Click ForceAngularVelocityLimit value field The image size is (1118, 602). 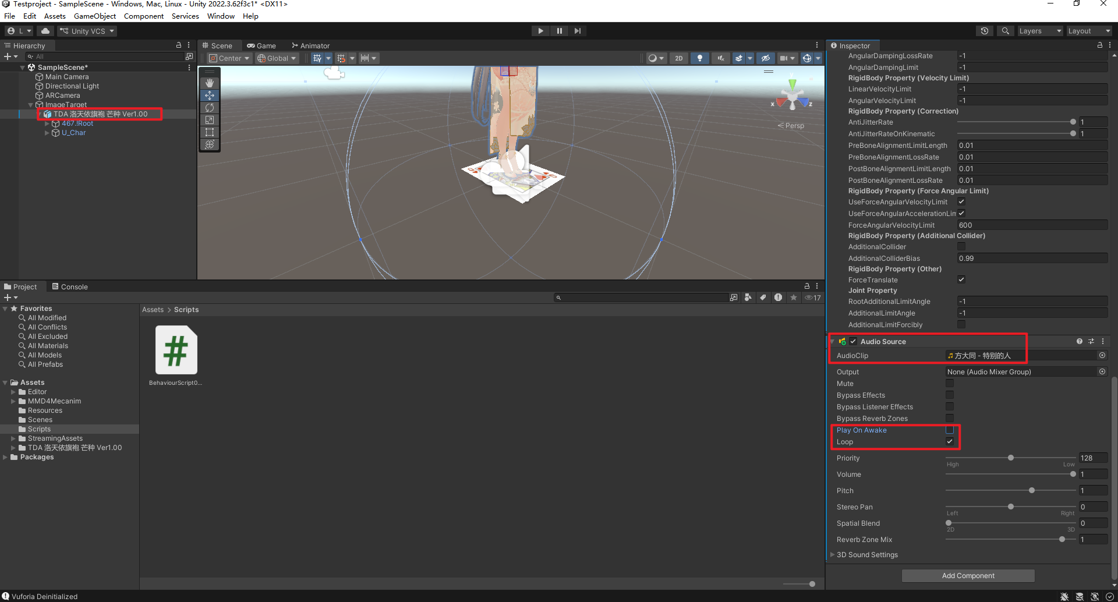click(1032, 225)
